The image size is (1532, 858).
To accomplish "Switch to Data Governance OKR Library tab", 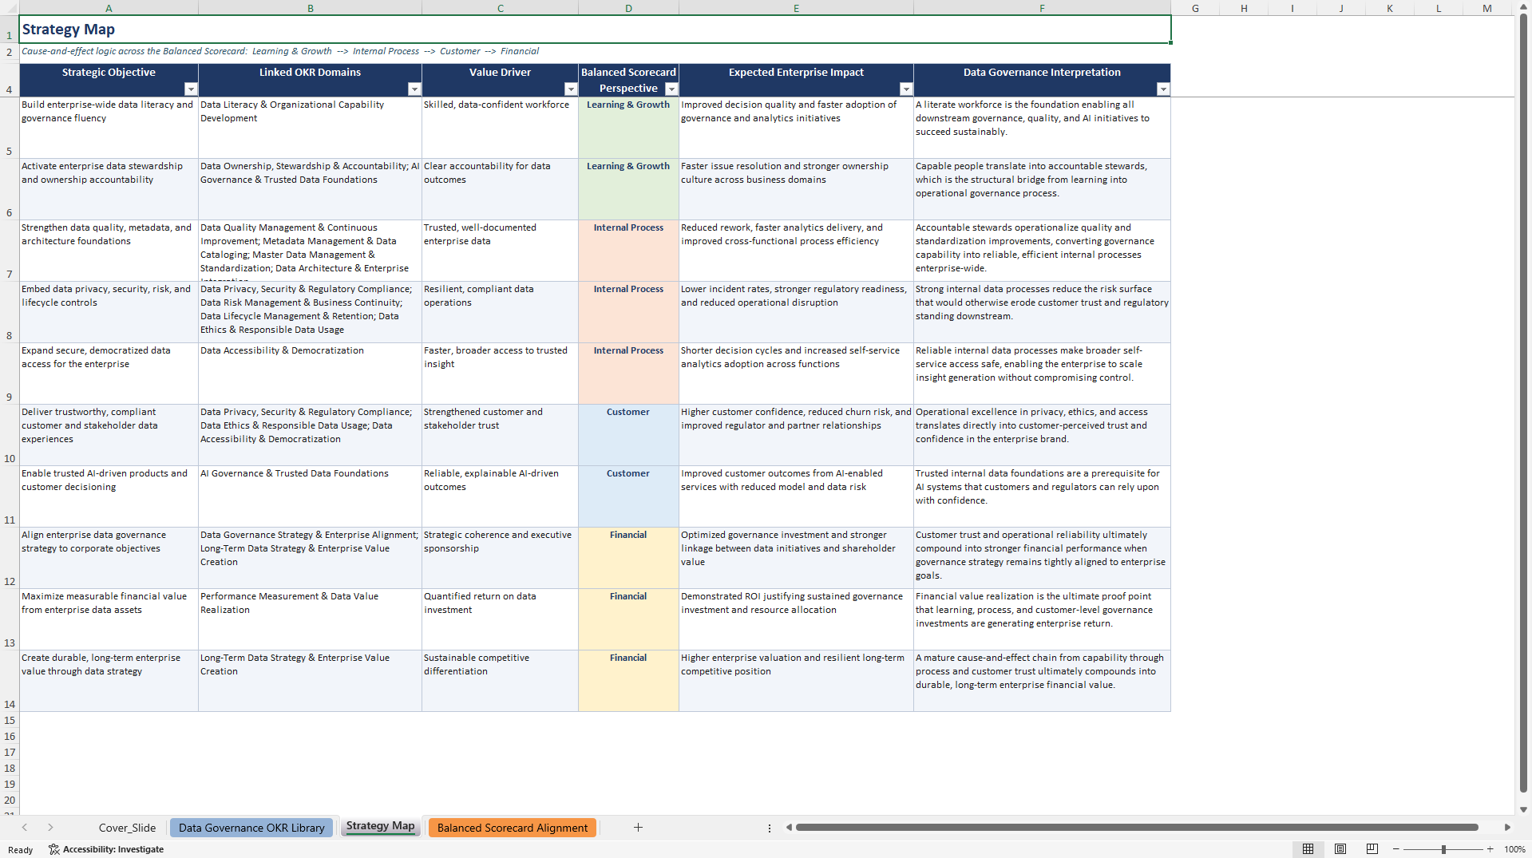I will tap(251, 828).
